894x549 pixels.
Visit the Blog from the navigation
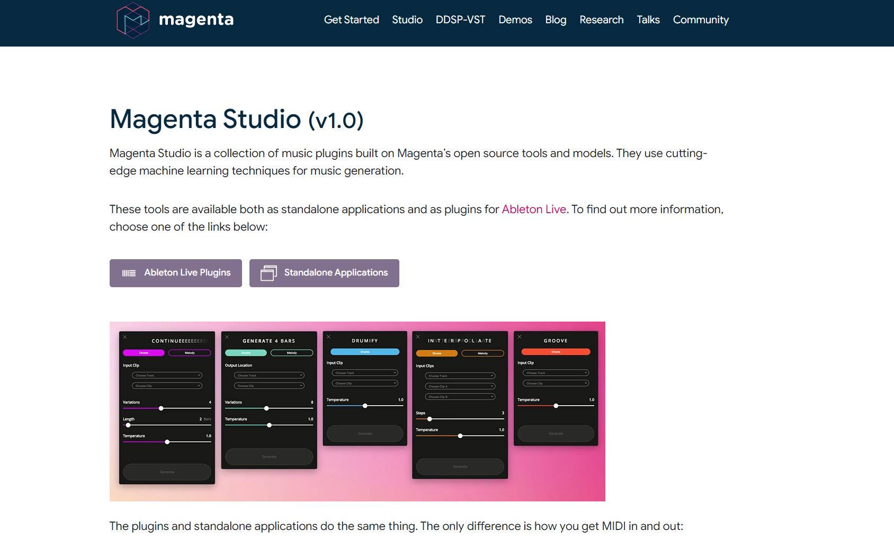pos(556,20)
